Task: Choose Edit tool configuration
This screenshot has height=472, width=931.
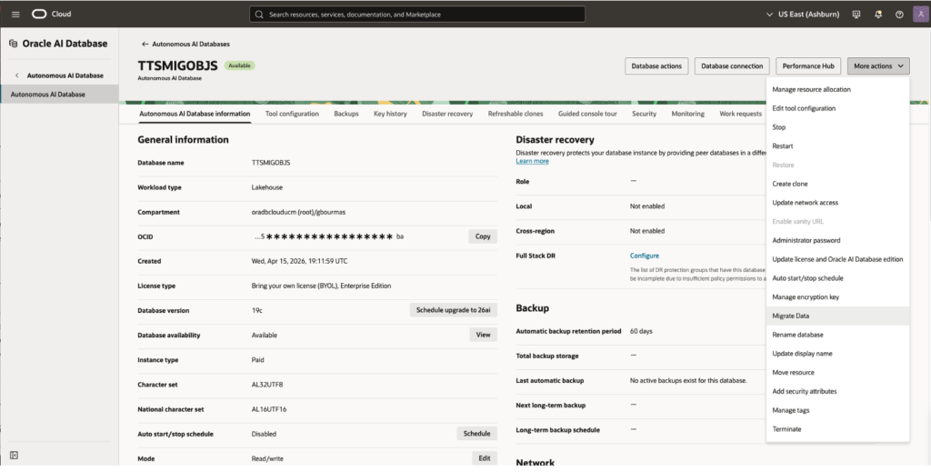Action: pyautogui.click(x=837, y=108)
